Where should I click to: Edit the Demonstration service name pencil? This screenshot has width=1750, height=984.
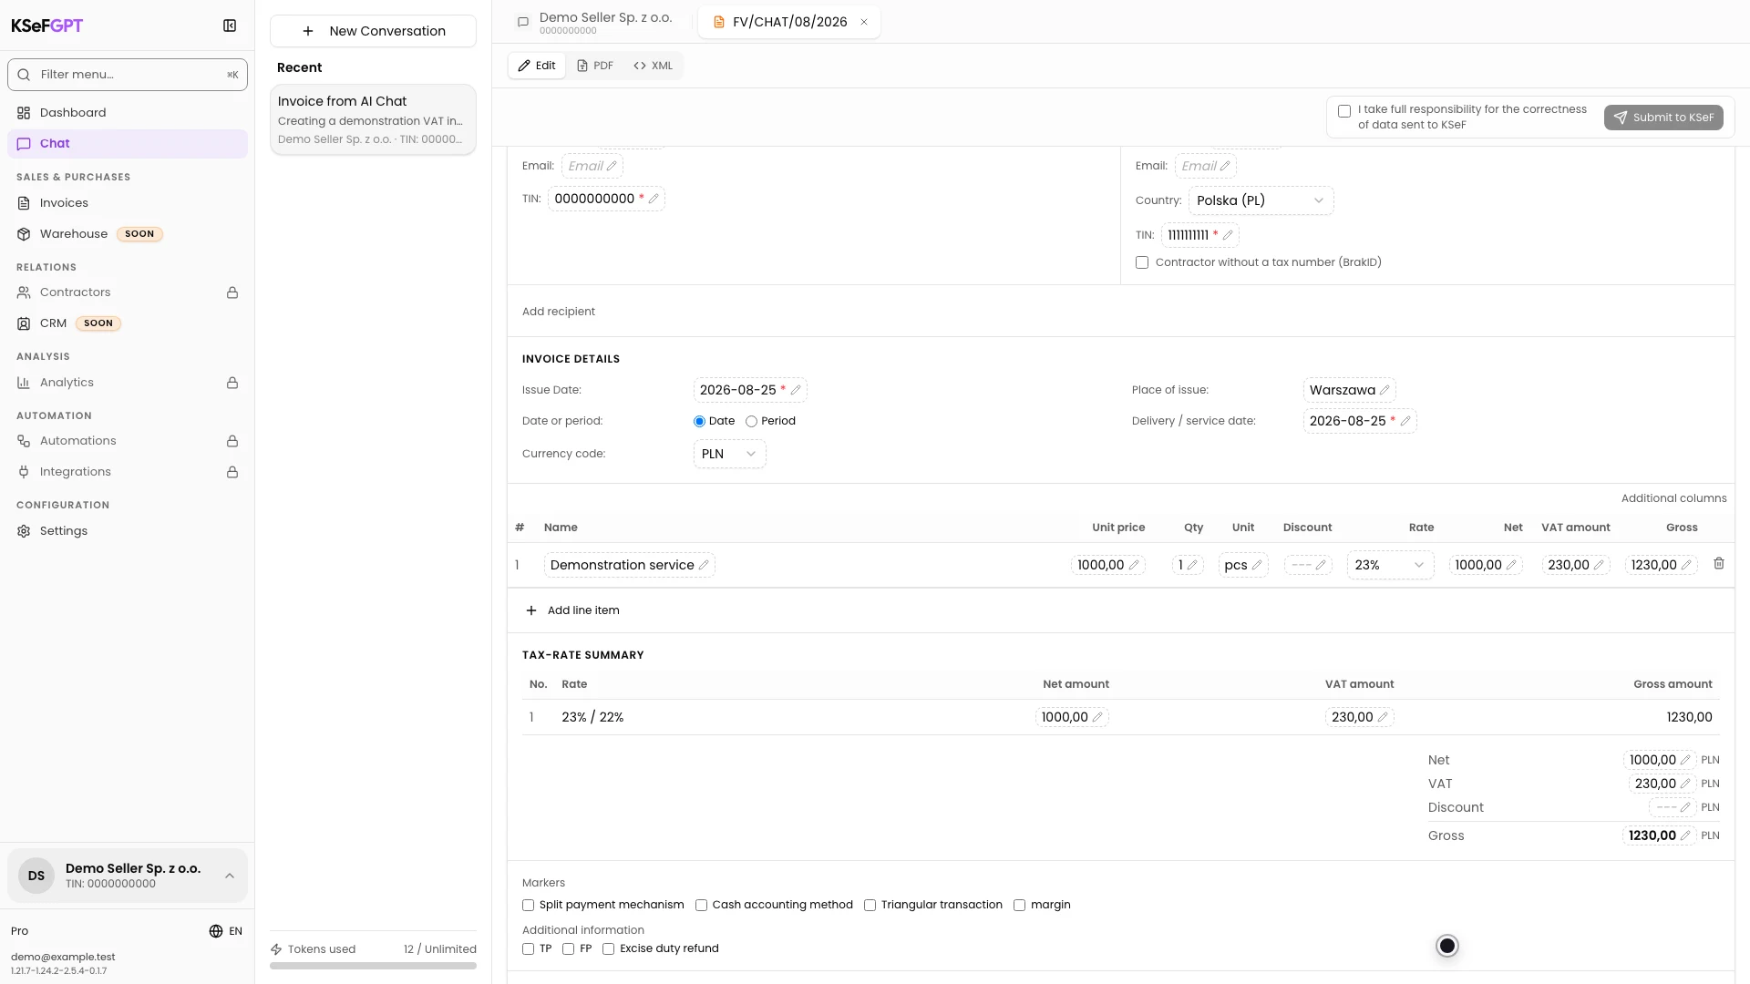[x=704, y=565]
